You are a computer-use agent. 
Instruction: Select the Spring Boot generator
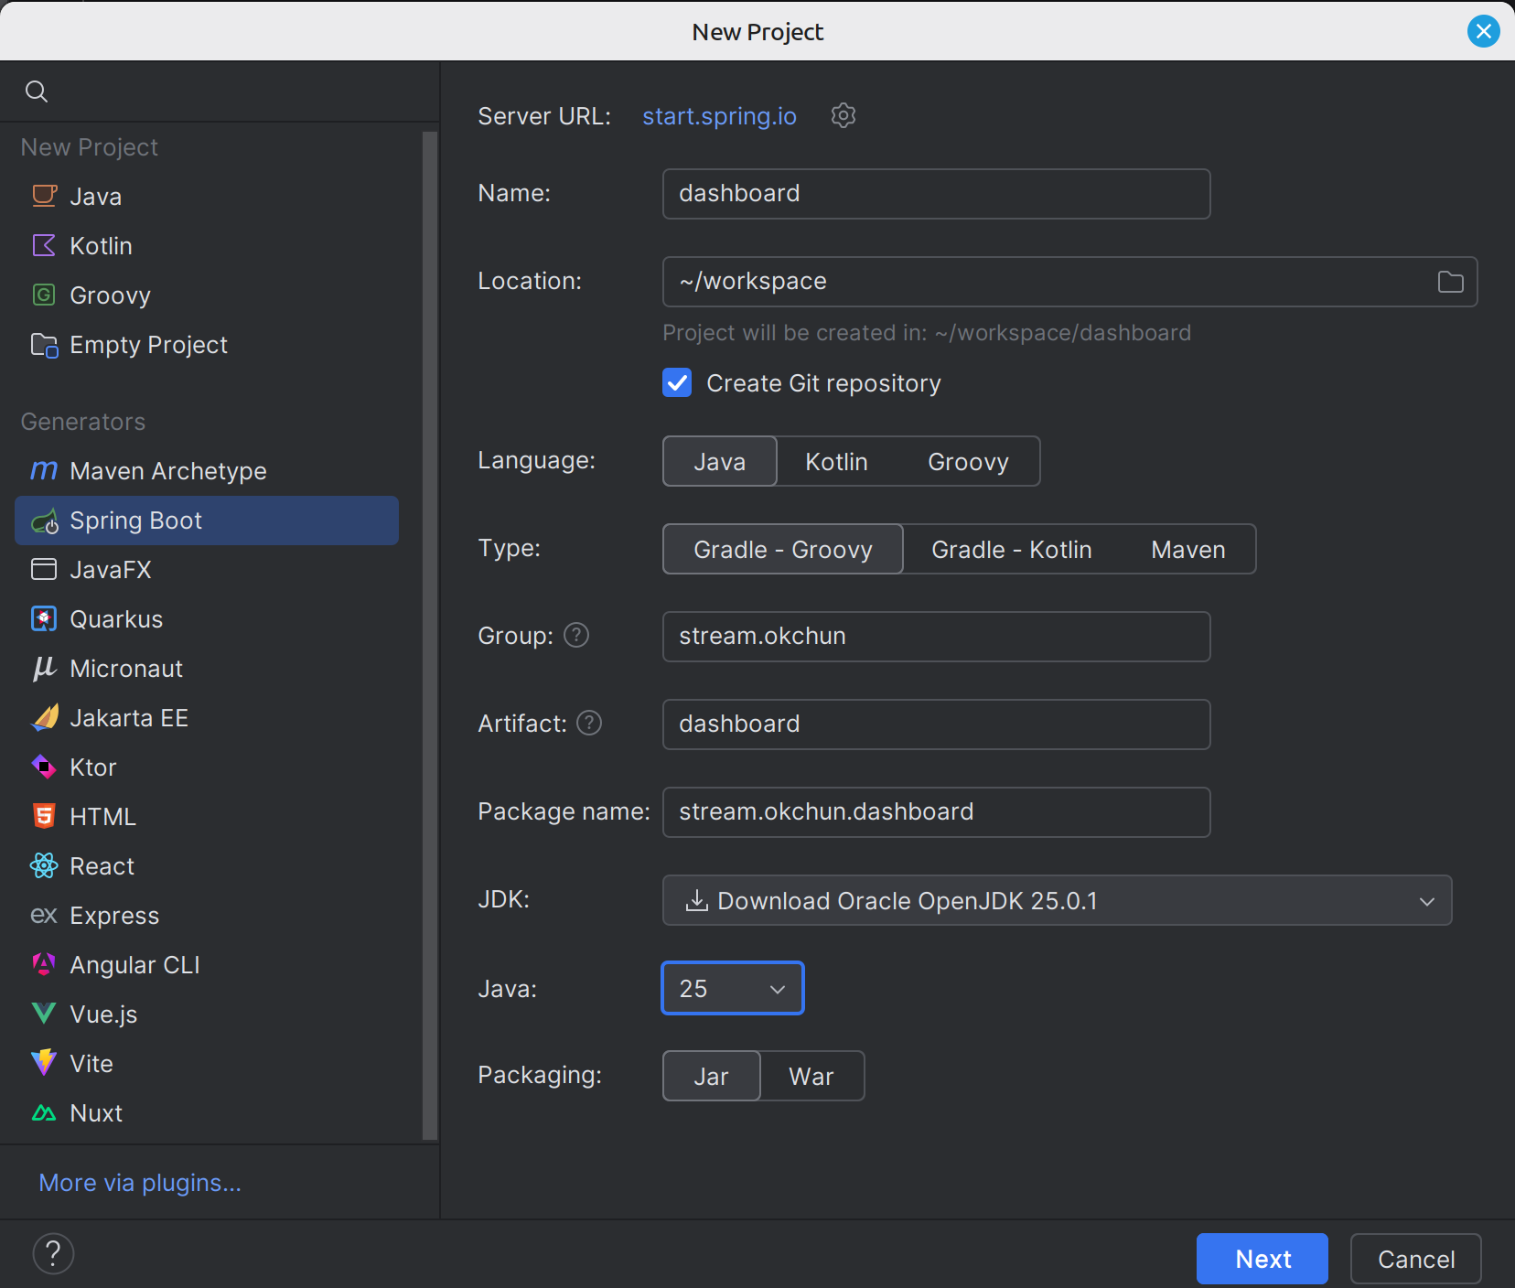[x=135, y=520]
